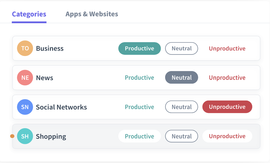Click the red NE News avatar icon
This screenshot has width=270, height=163.
(x=25, y=78)
